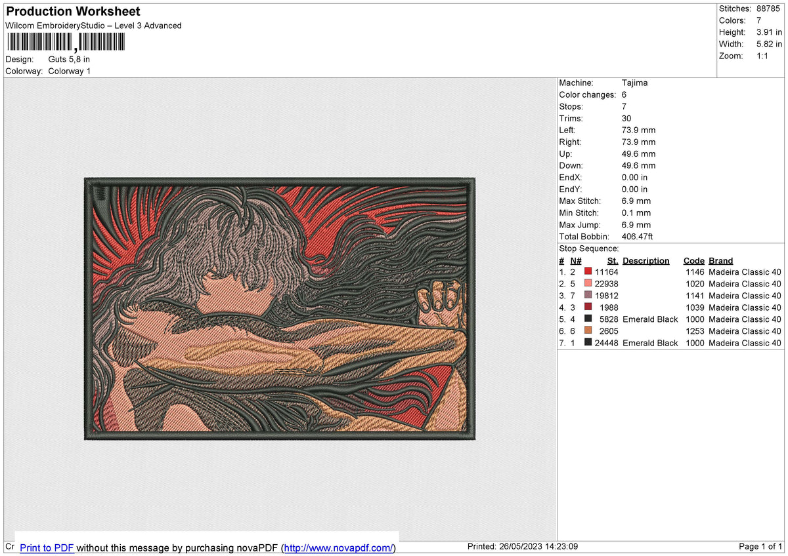Image resolution: width=788 pixels, height=556 pixels.
Task: Click the salmon swatch for code 1020
Action: (x=588, y=283)
